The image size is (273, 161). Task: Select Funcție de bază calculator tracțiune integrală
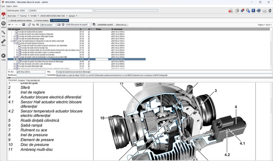click(x=35, y=34)
